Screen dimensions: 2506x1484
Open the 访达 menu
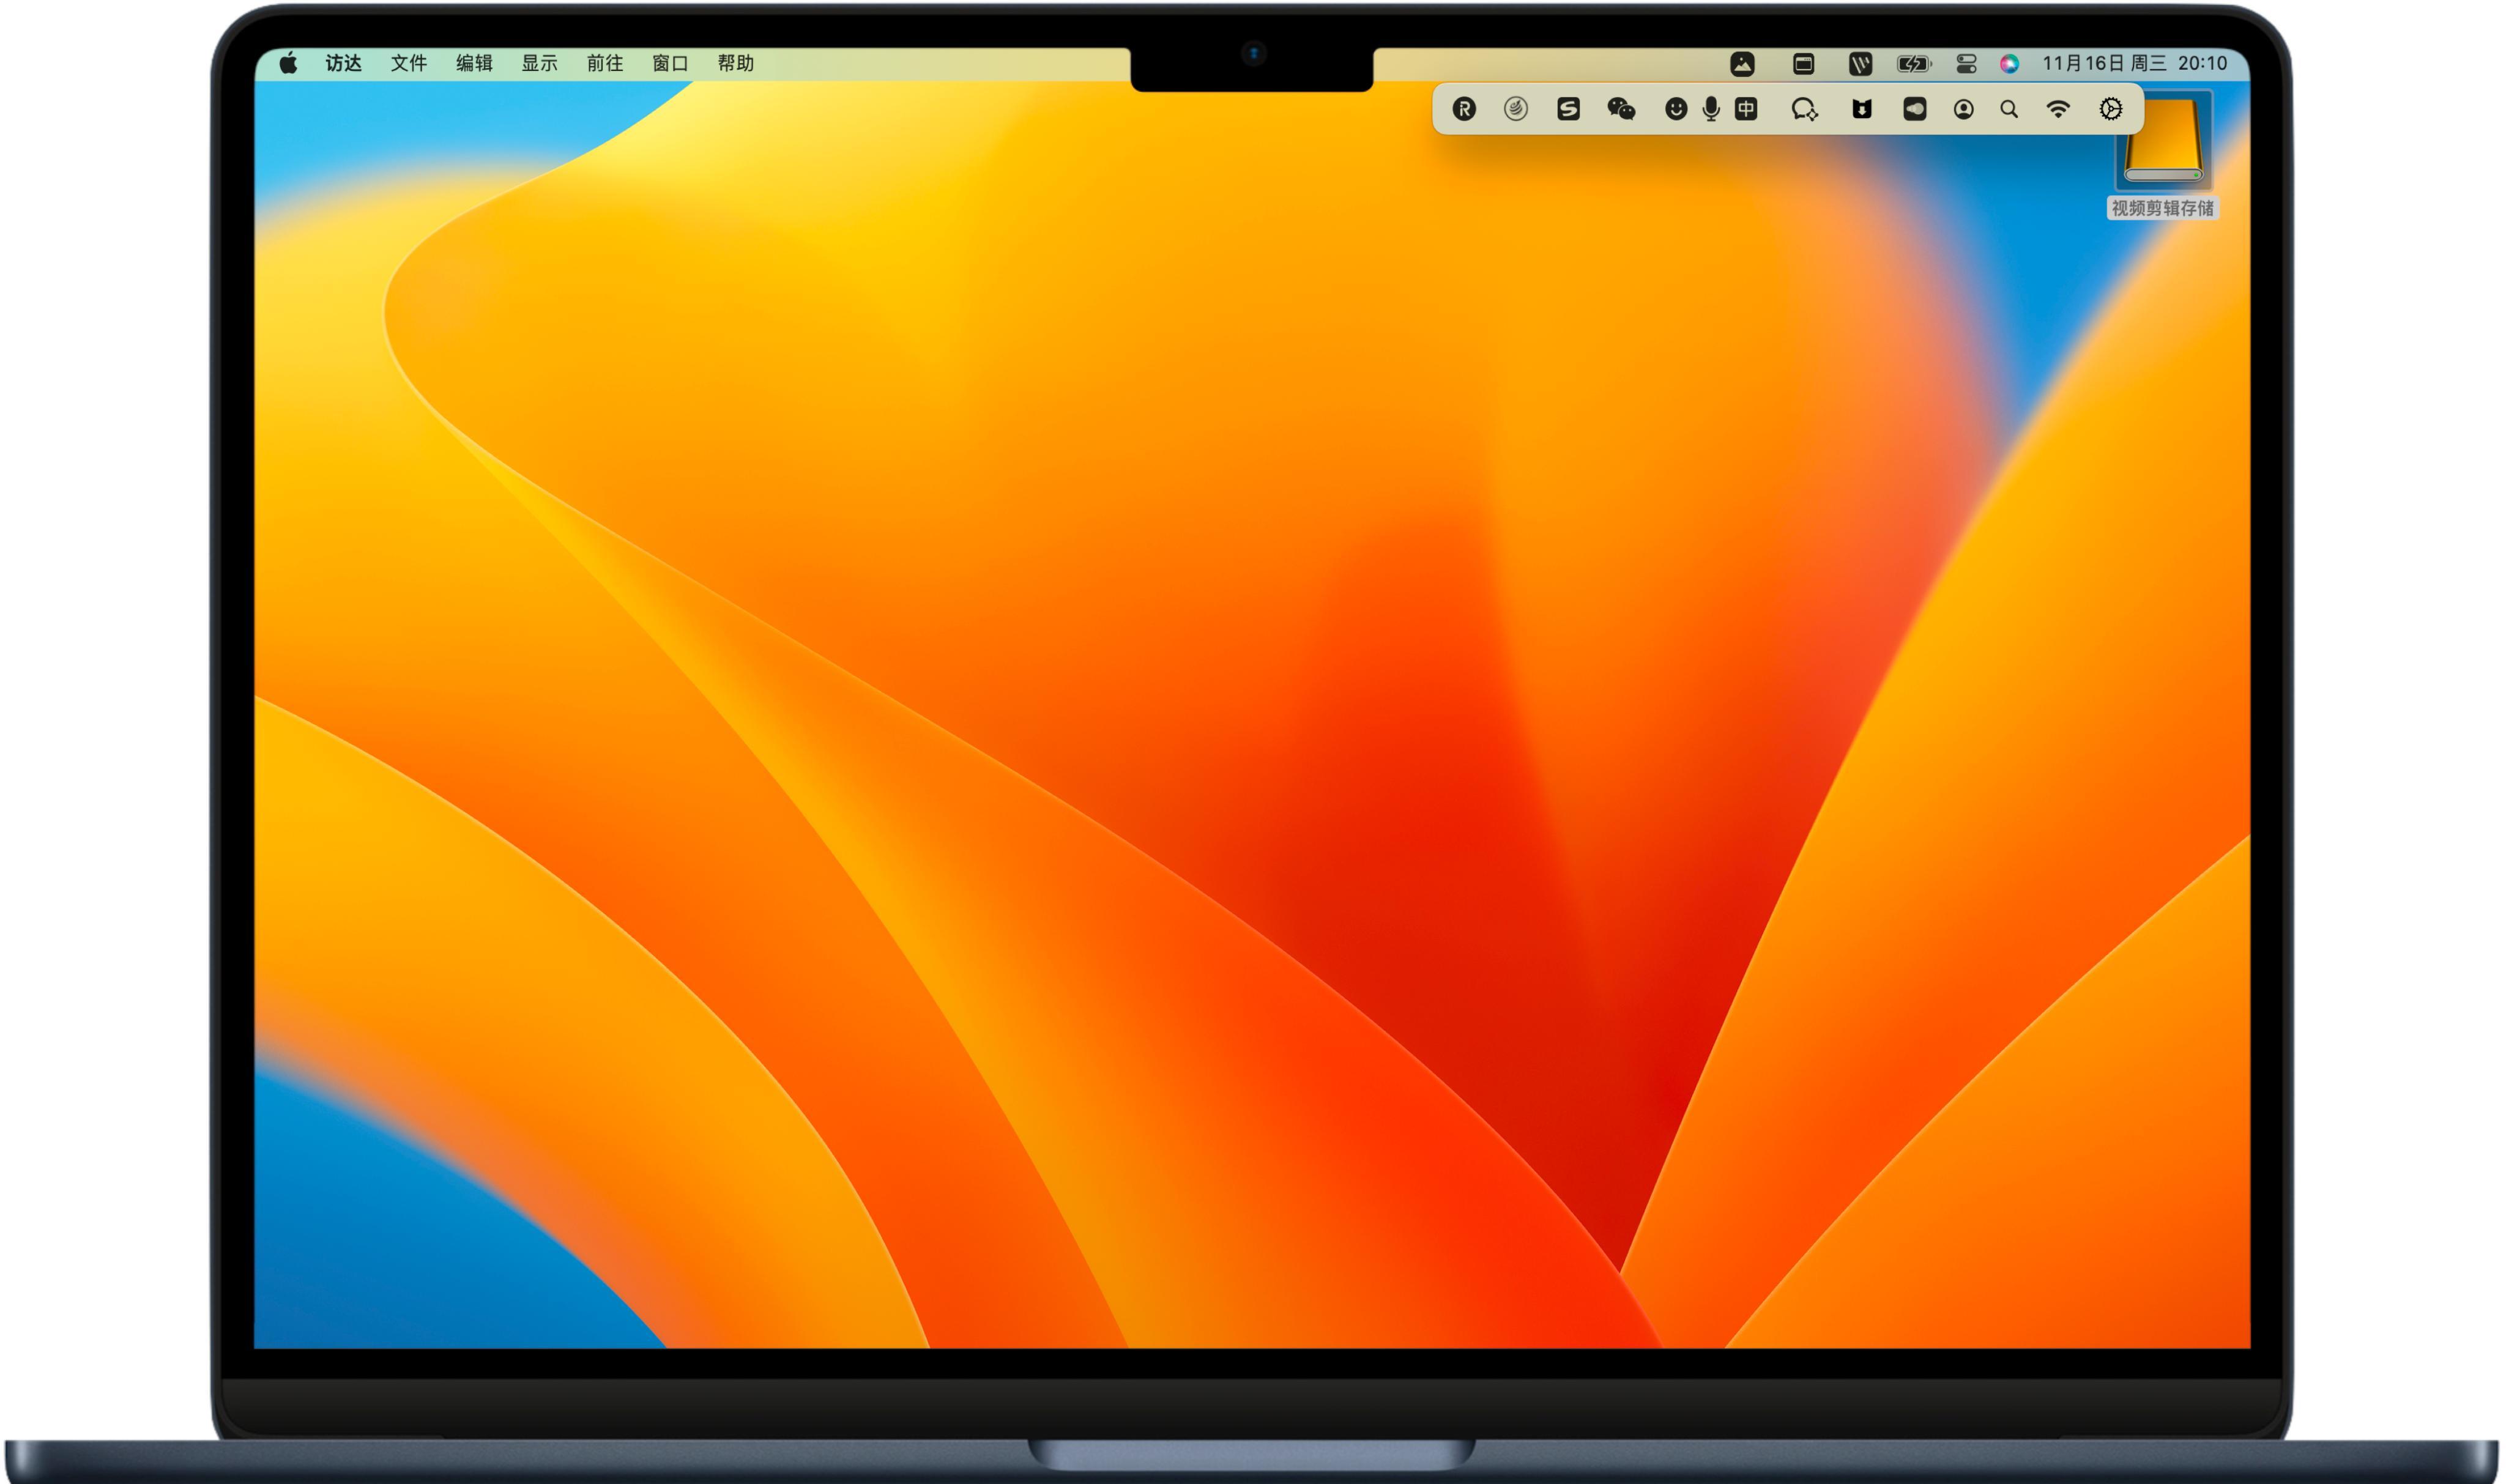[343, 63]
